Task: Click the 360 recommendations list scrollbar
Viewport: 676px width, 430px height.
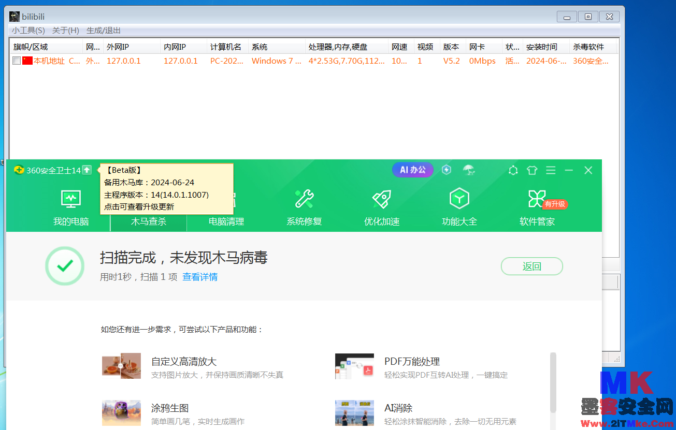Action: click(x=553, y=383)
